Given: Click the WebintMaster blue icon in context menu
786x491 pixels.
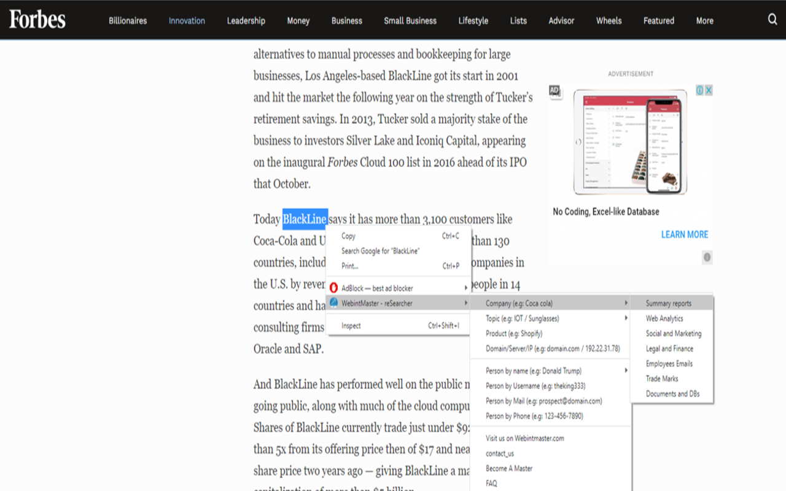Looking at the screenshot, I should pyautogui.click(x=334, y=303).
